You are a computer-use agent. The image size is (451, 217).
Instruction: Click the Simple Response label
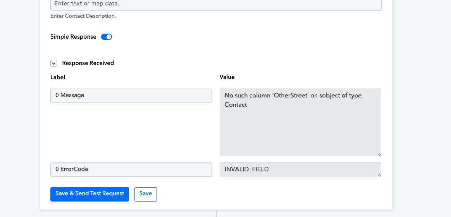pos(73,37)
